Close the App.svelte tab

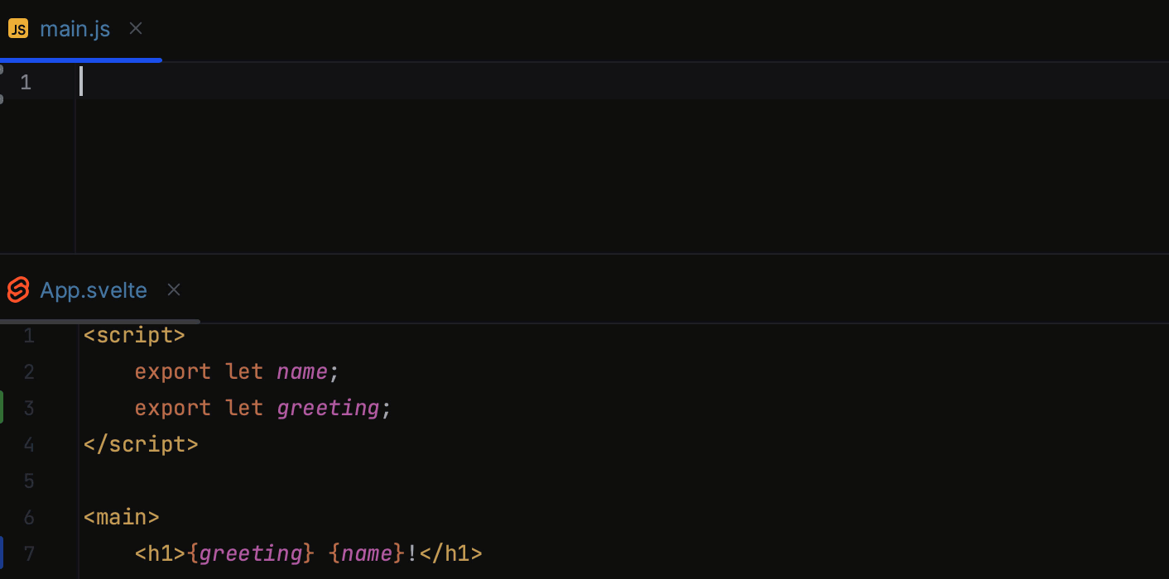[x=174, y=289]
